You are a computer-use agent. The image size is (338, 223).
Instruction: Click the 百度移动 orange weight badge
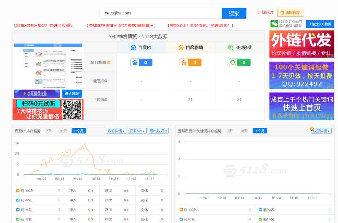point(191,63)
